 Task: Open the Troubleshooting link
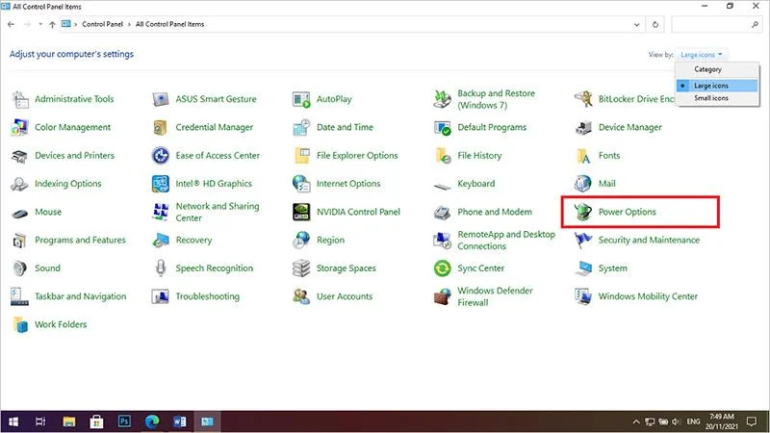point(207,296)
